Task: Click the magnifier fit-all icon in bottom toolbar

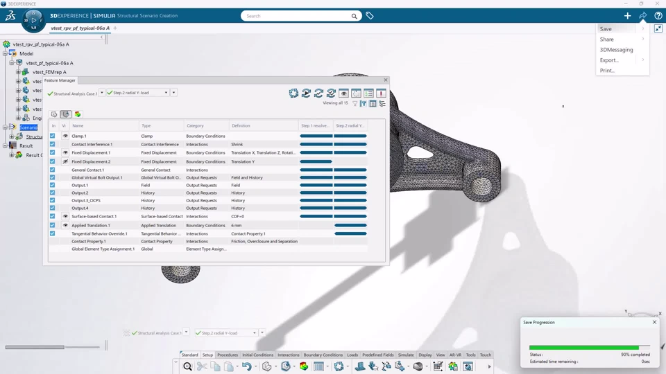Action: point(187,366)
